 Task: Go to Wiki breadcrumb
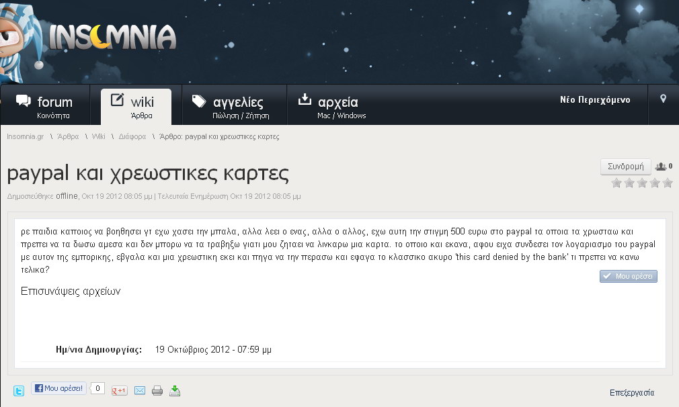pyautogui.click(x=98, y=137)
